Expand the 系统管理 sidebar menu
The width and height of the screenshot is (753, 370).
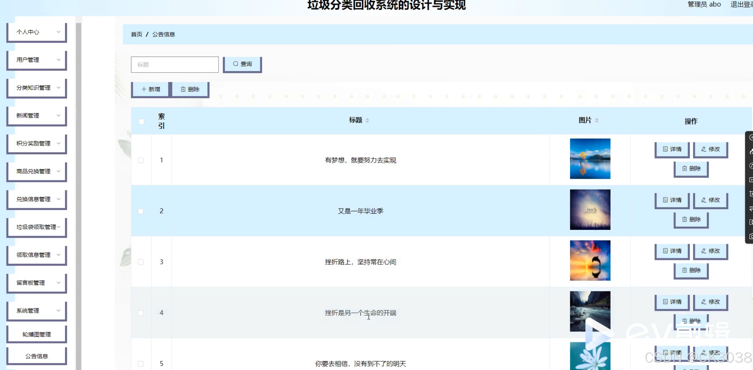tap(37, 310)
